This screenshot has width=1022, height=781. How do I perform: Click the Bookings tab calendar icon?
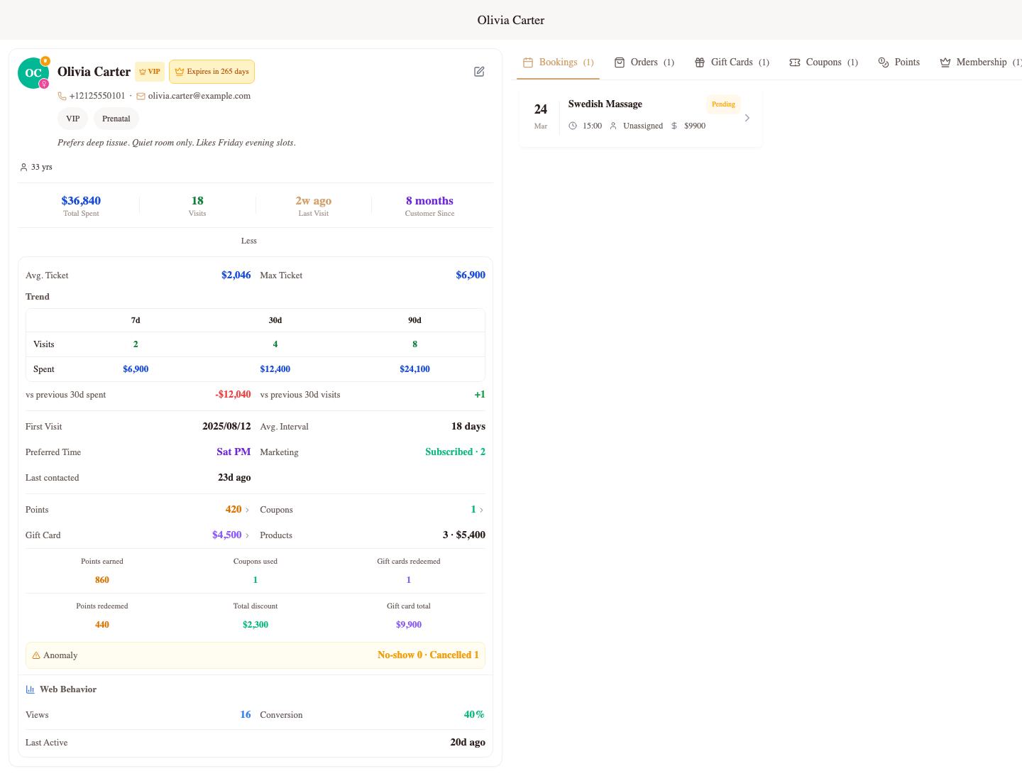[x=528, y=62]
